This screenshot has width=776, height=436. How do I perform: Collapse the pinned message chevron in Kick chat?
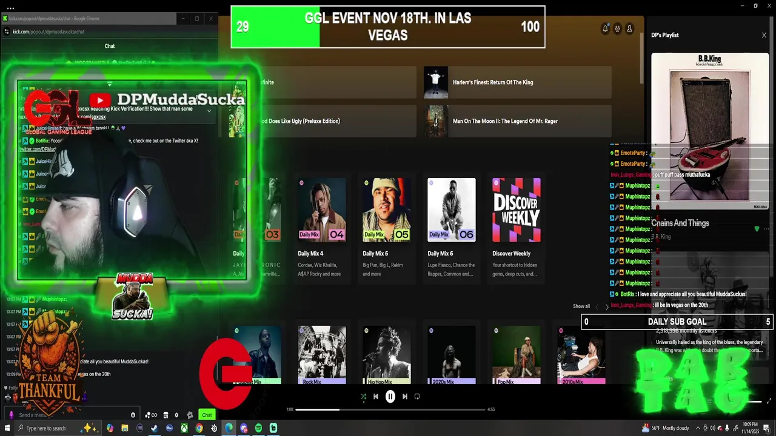pos(209,111)
